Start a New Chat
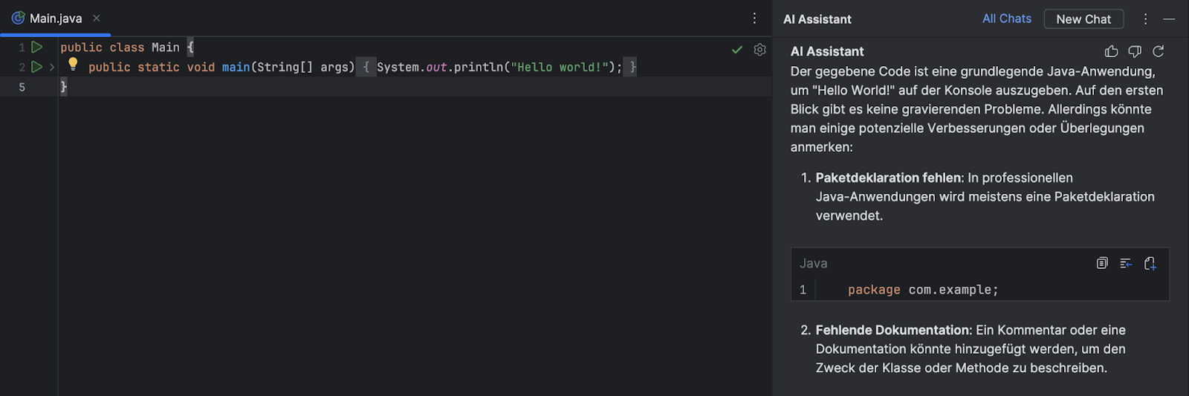The width and height of the screenshot is (1189, 396). coord(1083,19)
